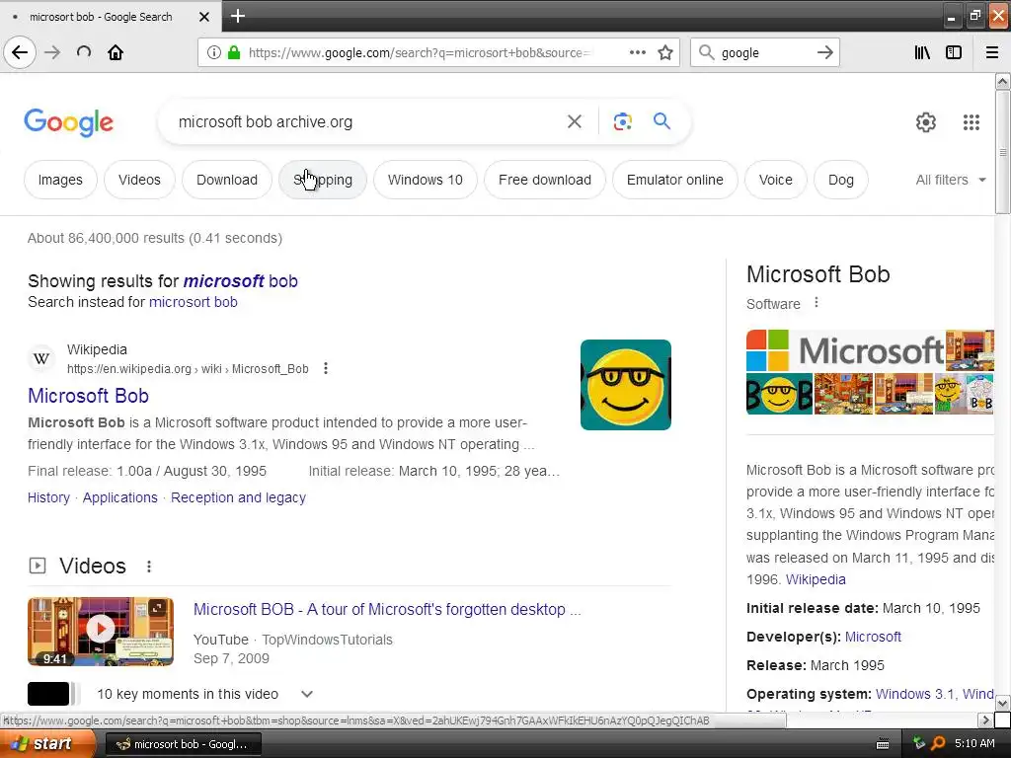Click the vertical scrollbar down arrow
Screen dimensions: 1011x758
1002,703
